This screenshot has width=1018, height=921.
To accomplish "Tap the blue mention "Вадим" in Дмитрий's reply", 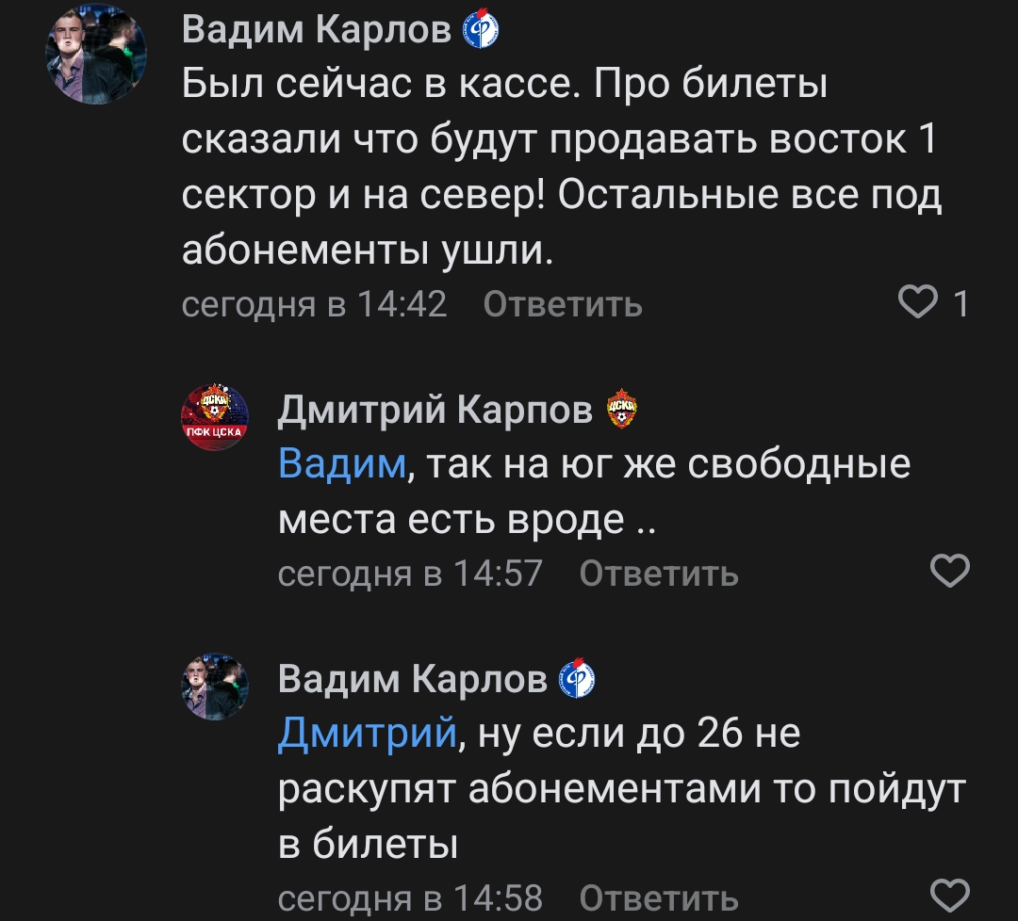I will [x=341, y=465].
